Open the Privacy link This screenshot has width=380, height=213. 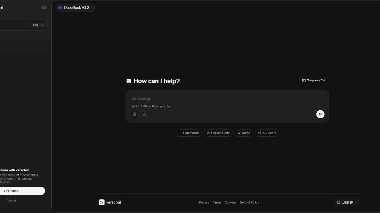(204, 202)
